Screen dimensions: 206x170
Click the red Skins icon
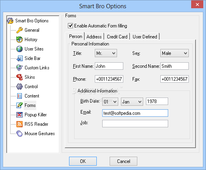point(20,77)
